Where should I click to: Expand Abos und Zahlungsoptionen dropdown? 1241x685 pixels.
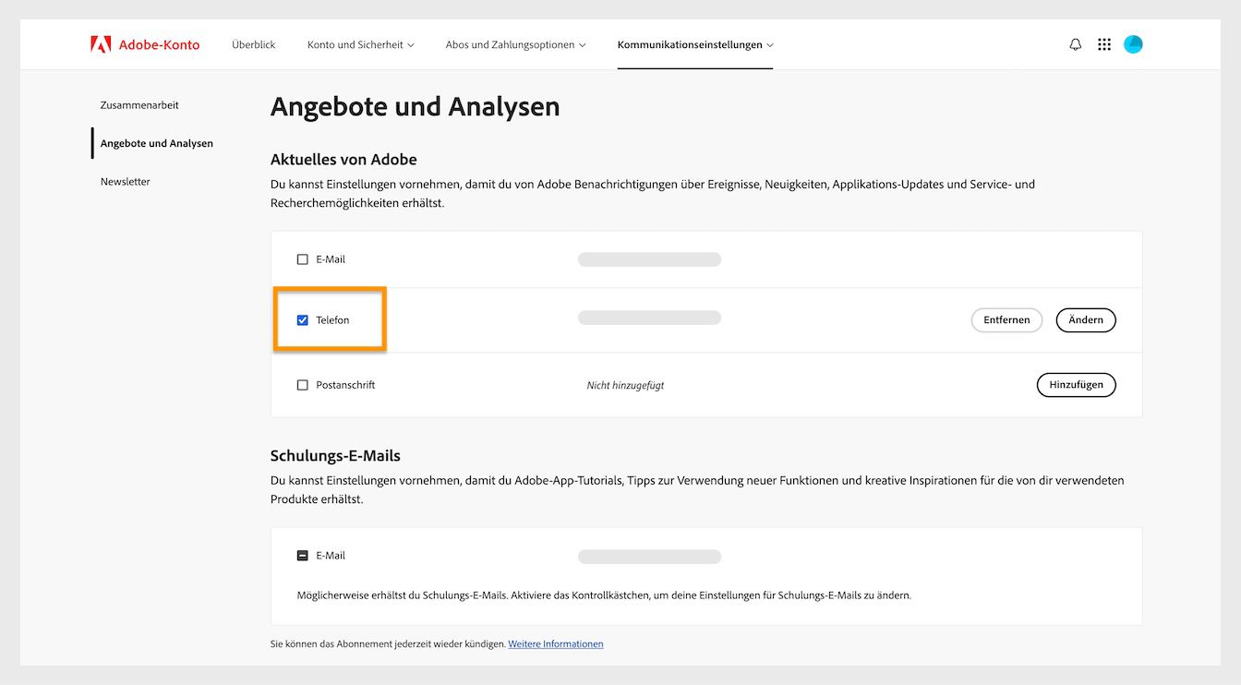pos(515,44)
